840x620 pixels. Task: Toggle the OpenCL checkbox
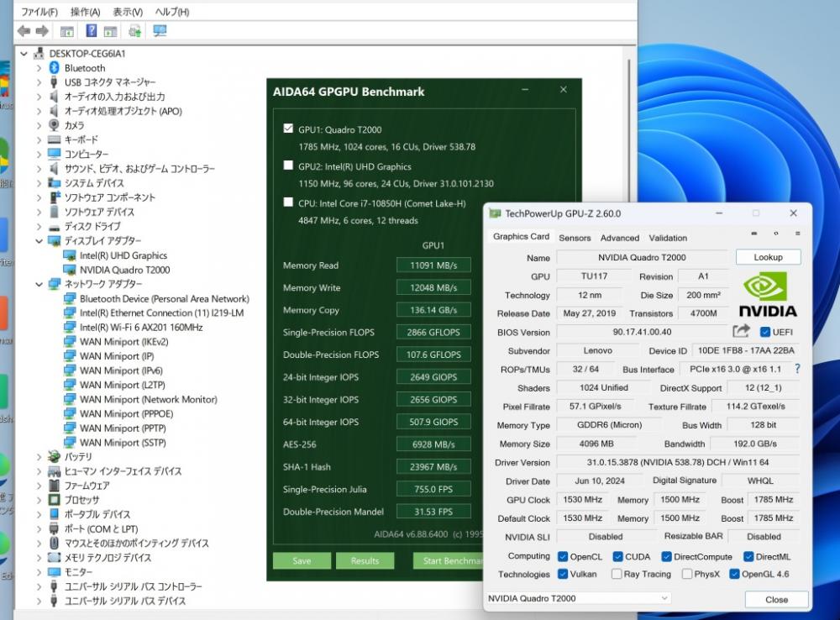563,557
